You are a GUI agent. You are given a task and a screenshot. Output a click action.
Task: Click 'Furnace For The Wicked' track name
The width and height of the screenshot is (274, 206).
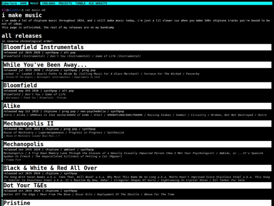point(162,74)
